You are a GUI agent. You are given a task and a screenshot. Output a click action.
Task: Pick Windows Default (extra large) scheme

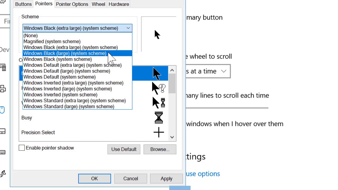pyautogui.click(x=77, y=65)
